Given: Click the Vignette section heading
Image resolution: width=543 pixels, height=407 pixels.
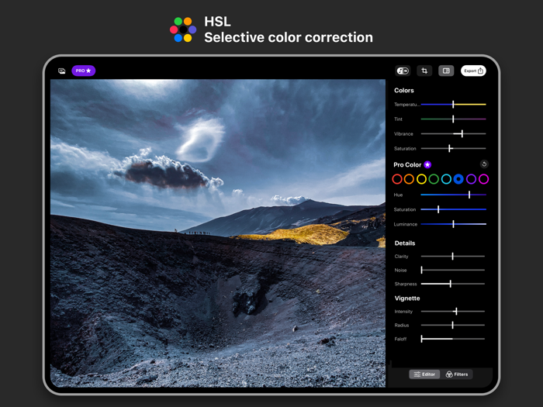Looking at the screenshot, I should point(407,298).
